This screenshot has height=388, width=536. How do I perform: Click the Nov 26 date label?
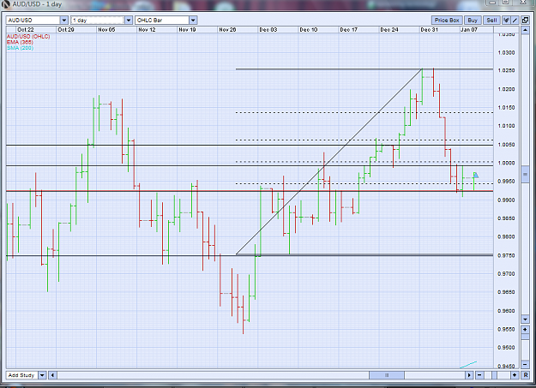(x=227, y=30)
